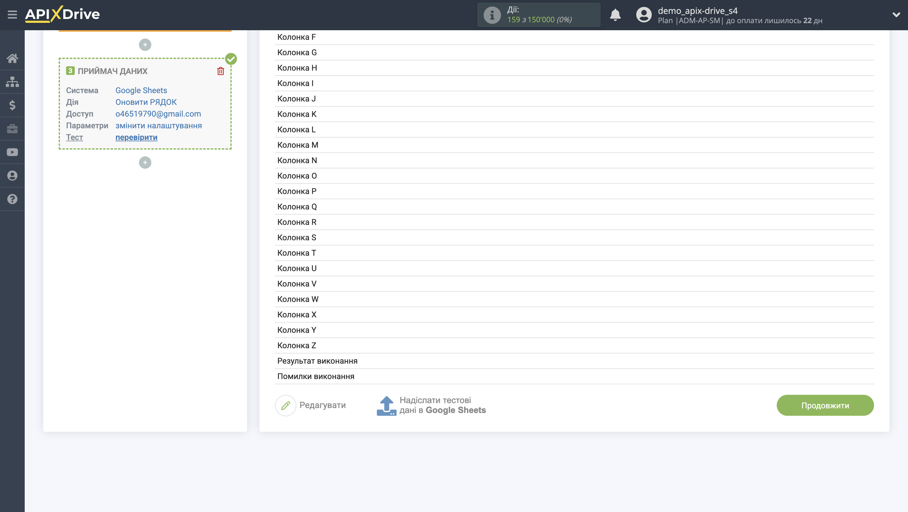Select row 'Колонка W'
908x512 pixels.
tap(574, 299)
